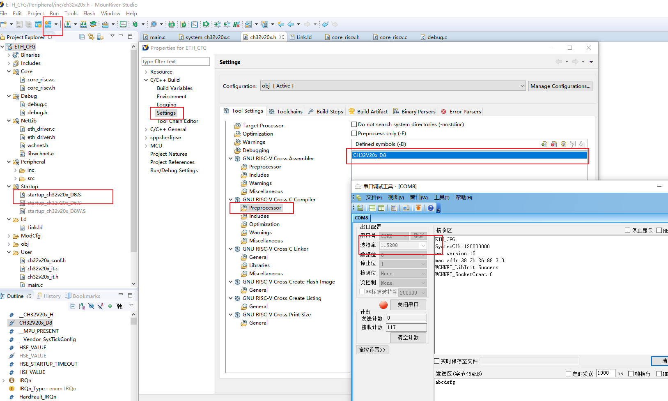The width and height of the screenshot is (668, 401).
Task: Select Settings under C/C++ Build
Action: (x=166, y=113)
